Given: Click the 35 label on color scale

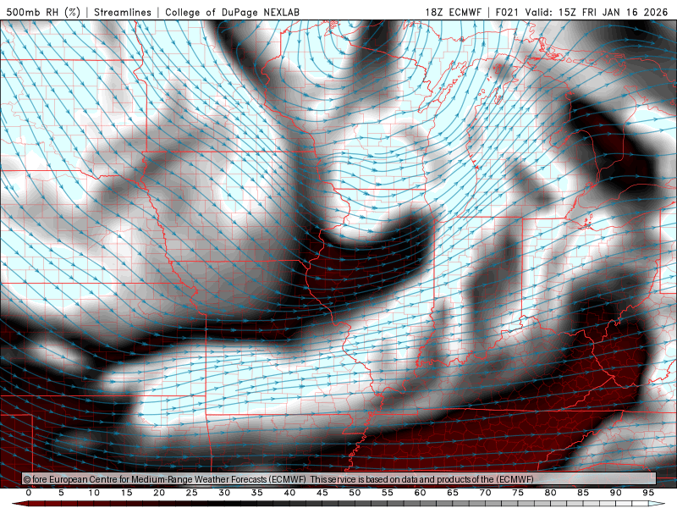Looking at the screenshot, I should pos(257,493).
